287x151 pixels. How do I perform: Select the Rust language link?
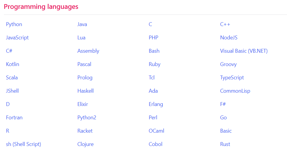pos(225,144)
